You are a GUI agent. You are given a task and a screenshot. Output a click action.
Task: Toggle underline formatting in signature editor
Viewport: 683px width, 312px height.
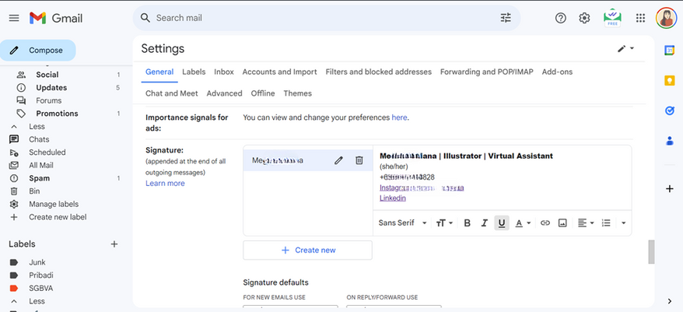coord(502,223)
